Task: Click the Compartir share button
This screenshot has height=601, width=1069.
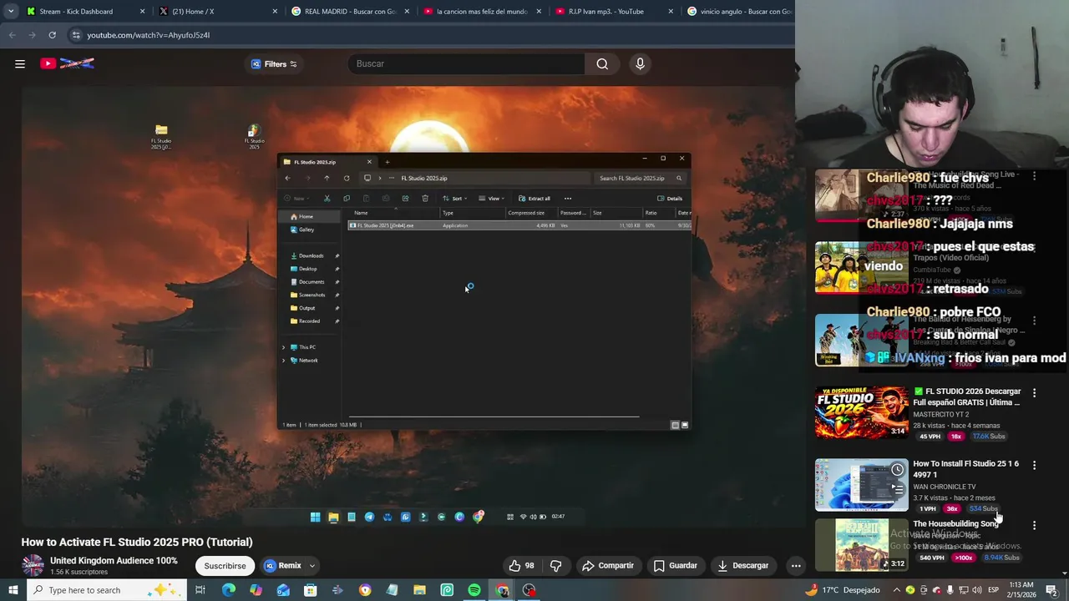Action: (608, 566)
